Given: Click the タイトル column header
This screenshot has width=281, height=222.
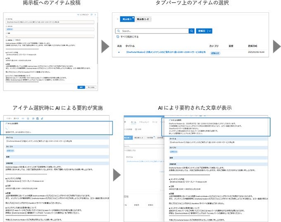Looking at the screenshot, I should pyautogui.click(x=130, y=46).
